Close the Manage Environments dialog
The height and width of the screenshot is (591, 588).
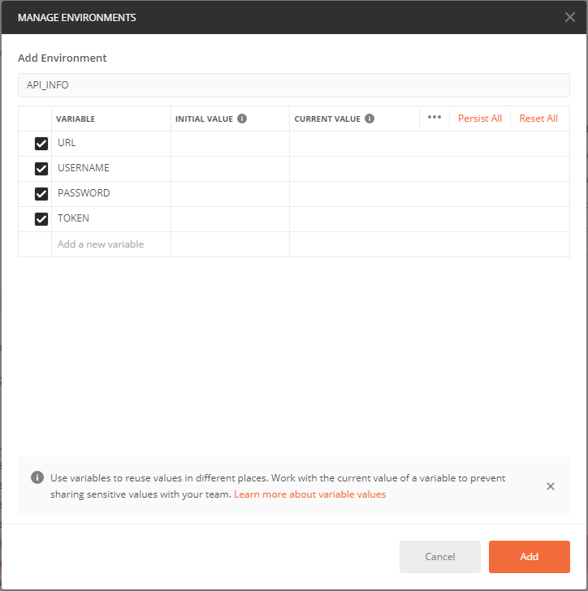tap(569, 17)
